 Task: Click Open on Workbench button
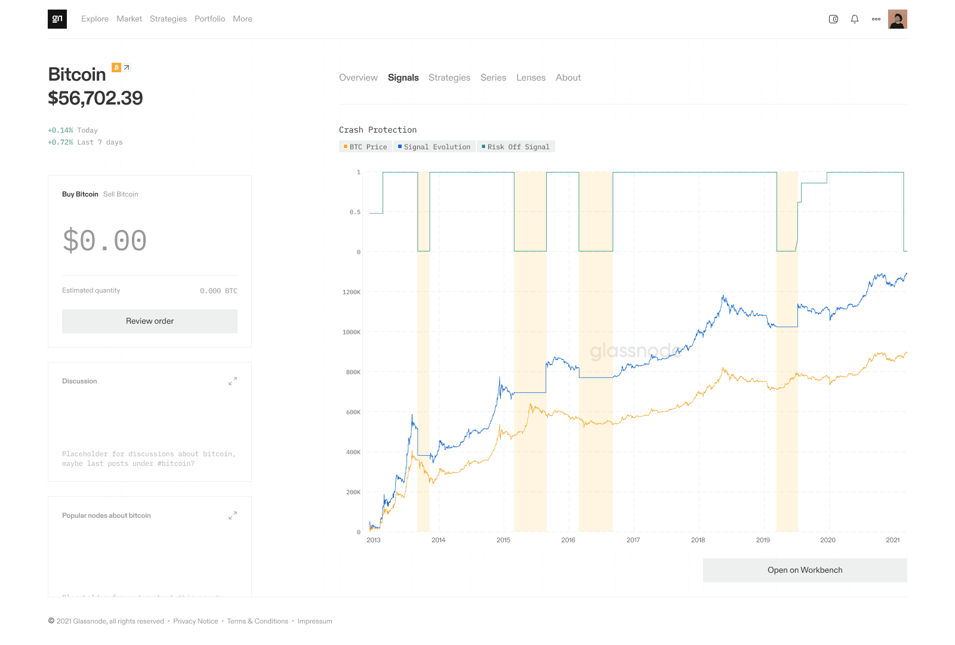tap(805, 570)
